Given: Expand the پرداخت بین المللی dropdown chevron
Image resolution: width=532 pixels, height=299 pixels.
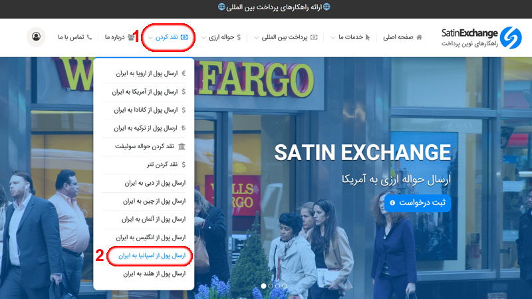Looking at the screenshot, I should pos(257,38).
